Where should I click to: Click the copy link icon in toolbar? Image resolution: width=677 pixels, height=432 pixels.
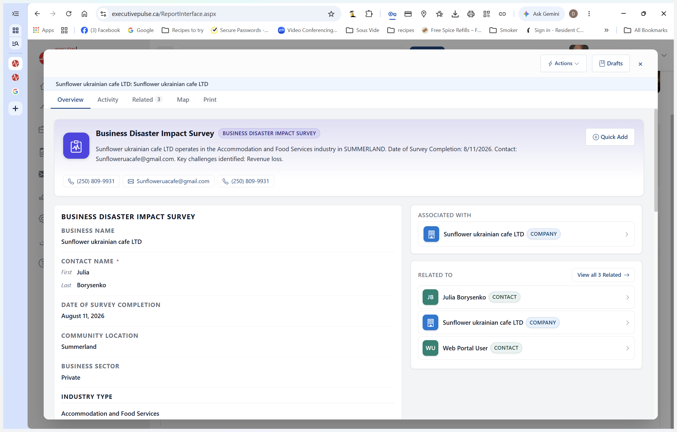pos(502,14)
